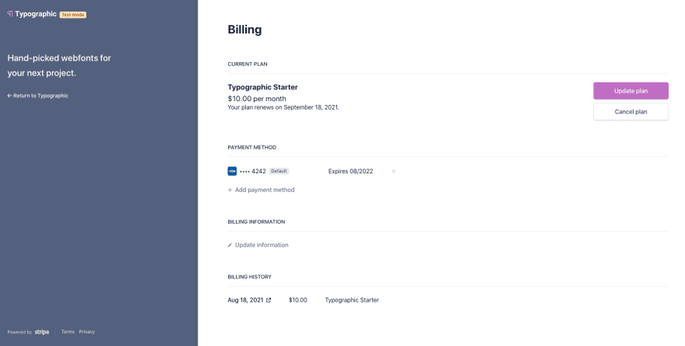
Task: Click the Powered by text
Action: [x=19, y=332]
